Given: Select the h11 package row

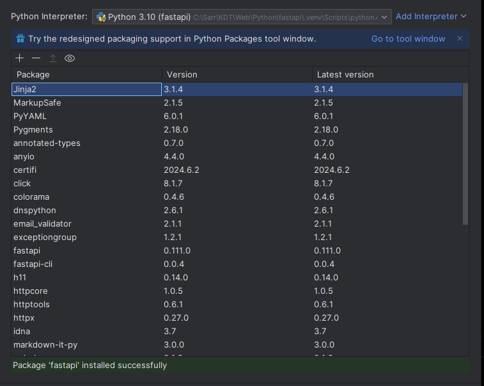Looking at the screenshot, I should click(237, 278).
